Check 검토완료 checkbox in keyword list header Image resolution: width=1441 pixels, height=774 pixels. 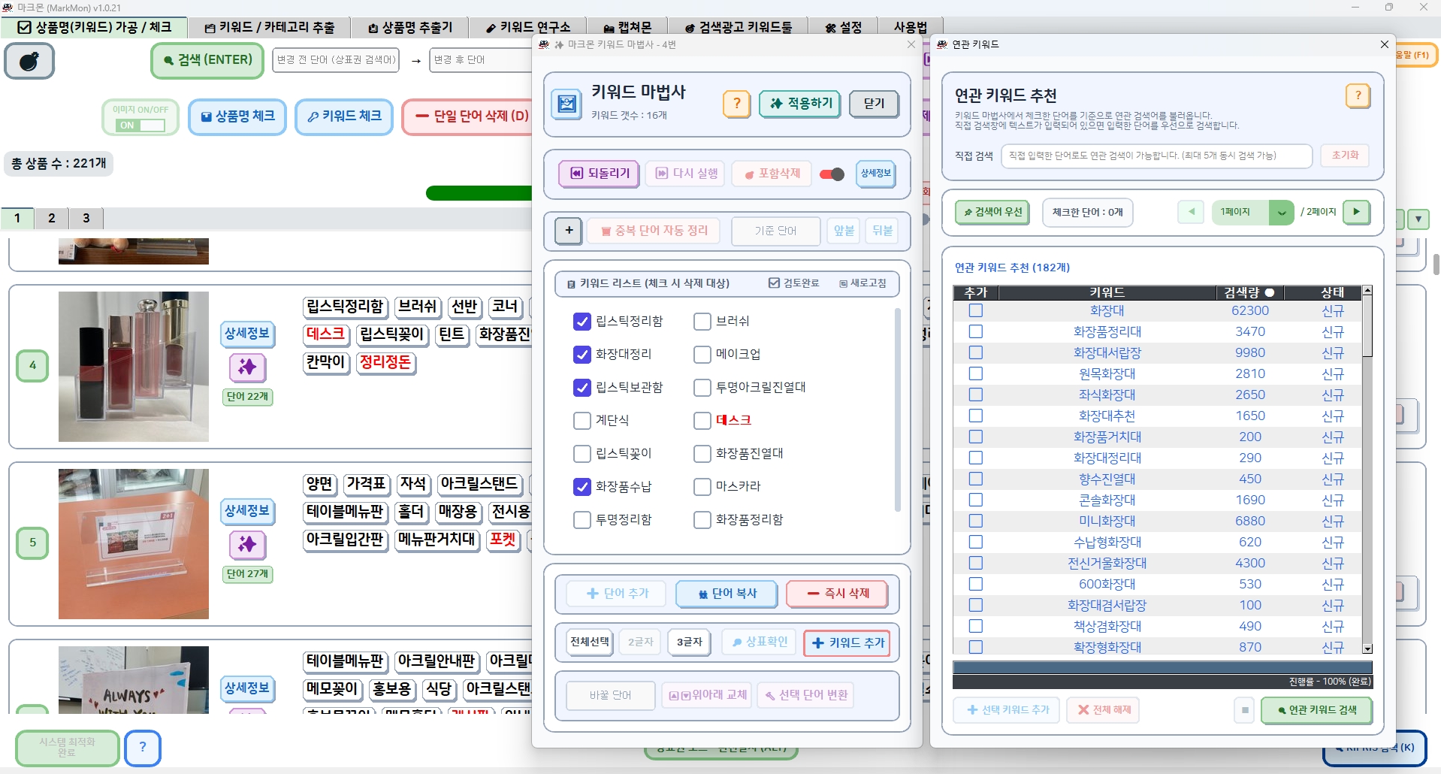point(774,283)
